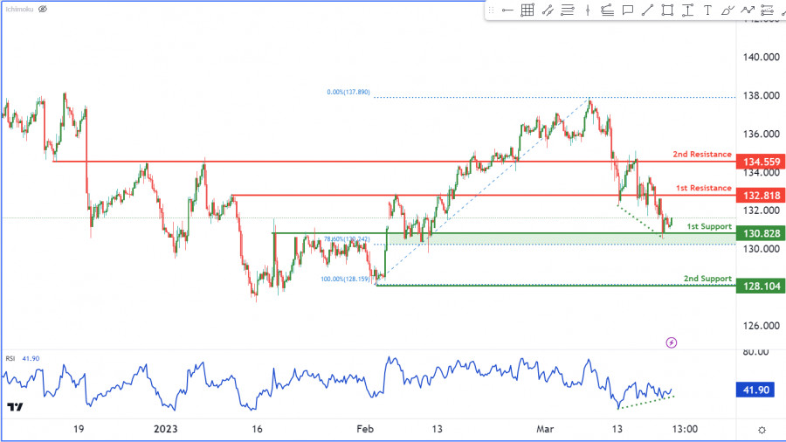Click the 130.828 support price label
Image resolution: width=786 pixels, height=442 pixels.
point(761,233)
